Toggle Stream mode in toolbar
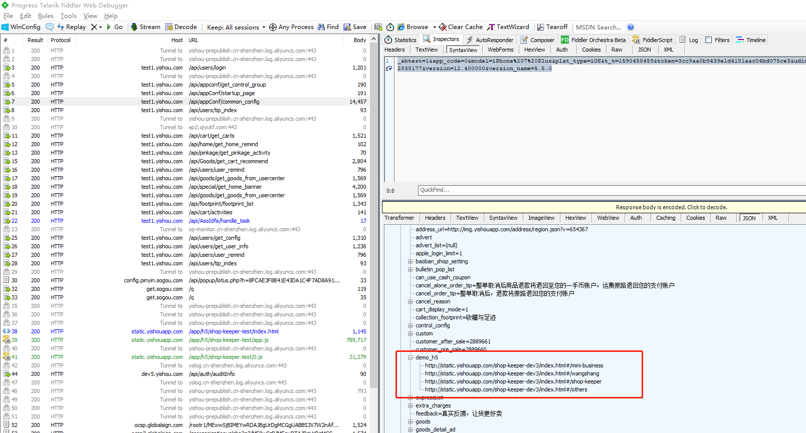This screenshot has height=433, width=806. (x=145, y=27)
